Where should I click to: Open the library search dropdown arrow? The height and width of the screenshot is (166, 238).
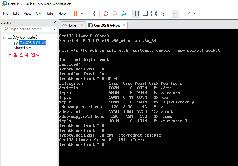click(54, 29)
